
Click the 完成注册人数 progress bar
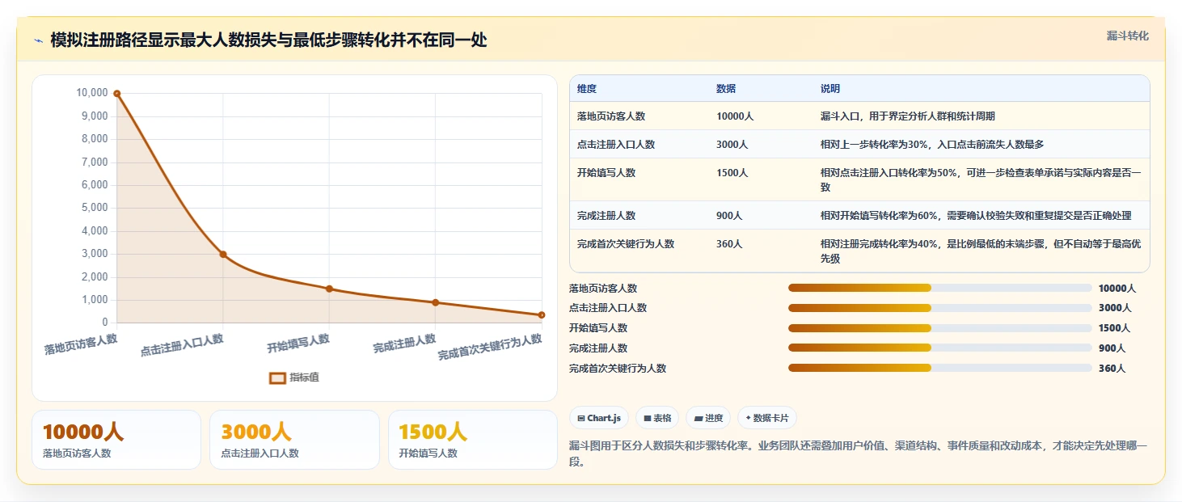939,348
